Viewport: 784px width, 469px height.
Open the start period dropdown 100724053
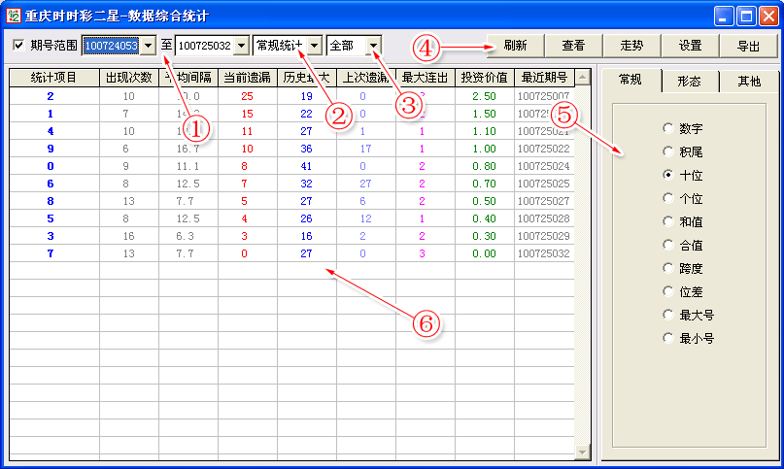point(148,46)
